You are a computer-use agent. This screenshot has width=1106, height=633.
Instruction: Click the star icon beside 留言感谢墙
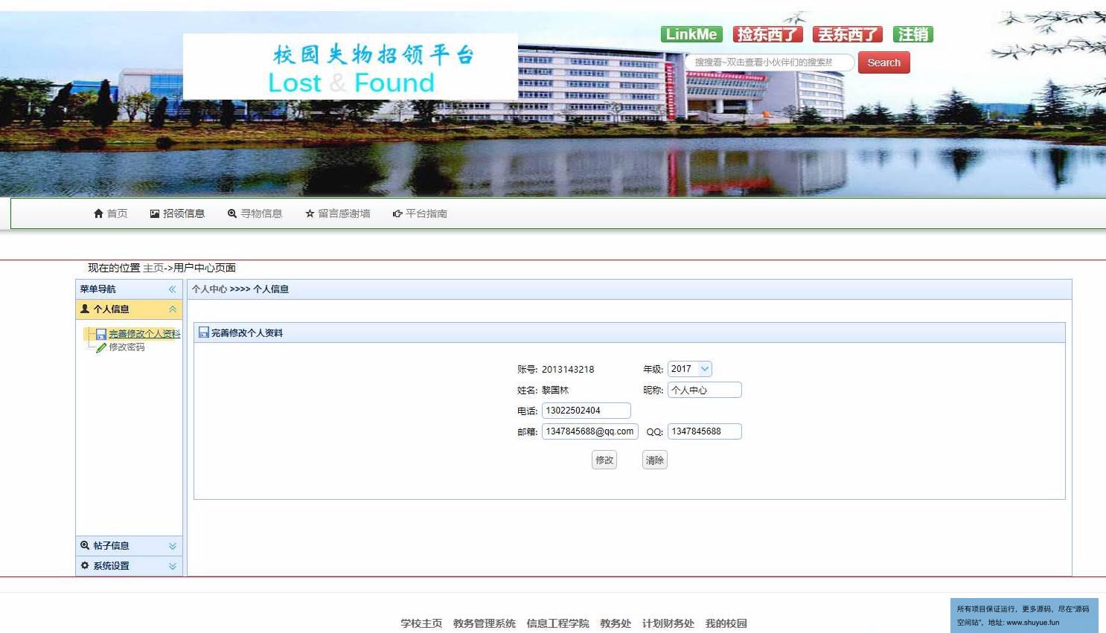tap(310, 213)
